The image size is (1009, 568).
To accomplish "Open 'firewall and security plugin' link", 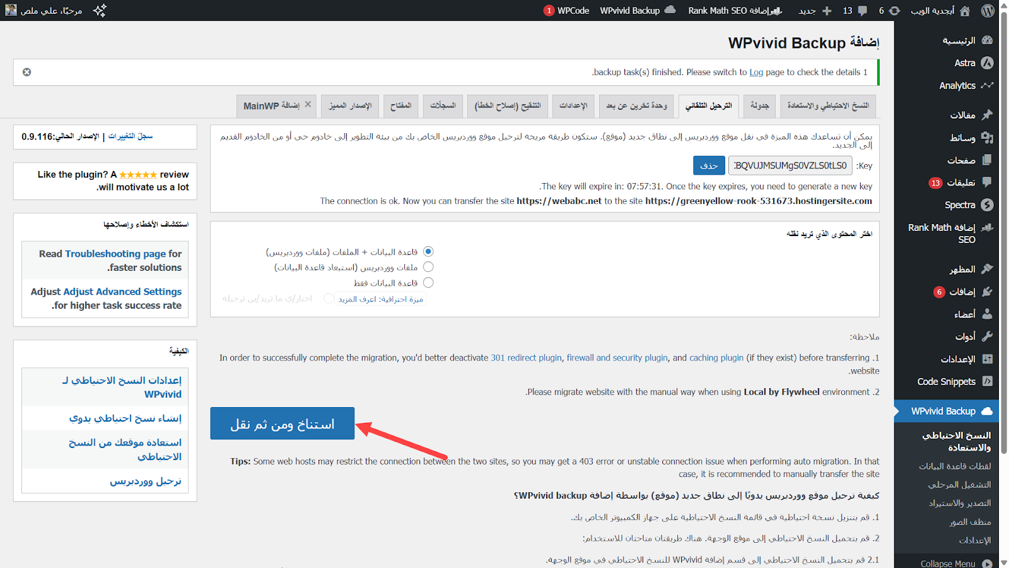I will 617,358.
